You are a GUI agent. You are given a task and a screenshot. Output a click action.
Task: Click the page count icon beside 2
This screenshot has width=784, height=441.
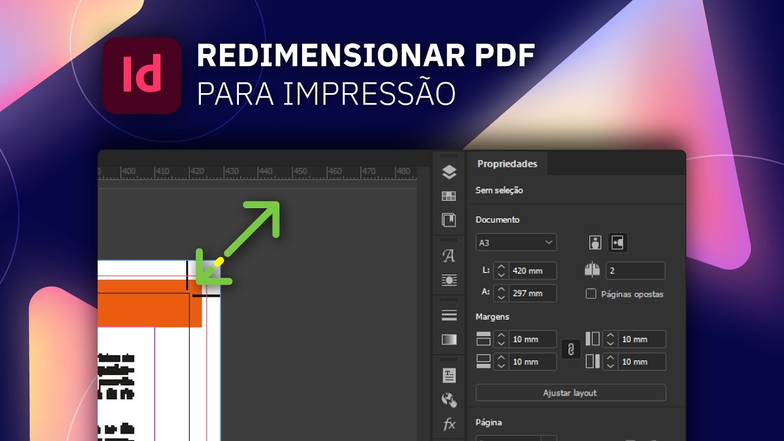(x=592, y=270)
